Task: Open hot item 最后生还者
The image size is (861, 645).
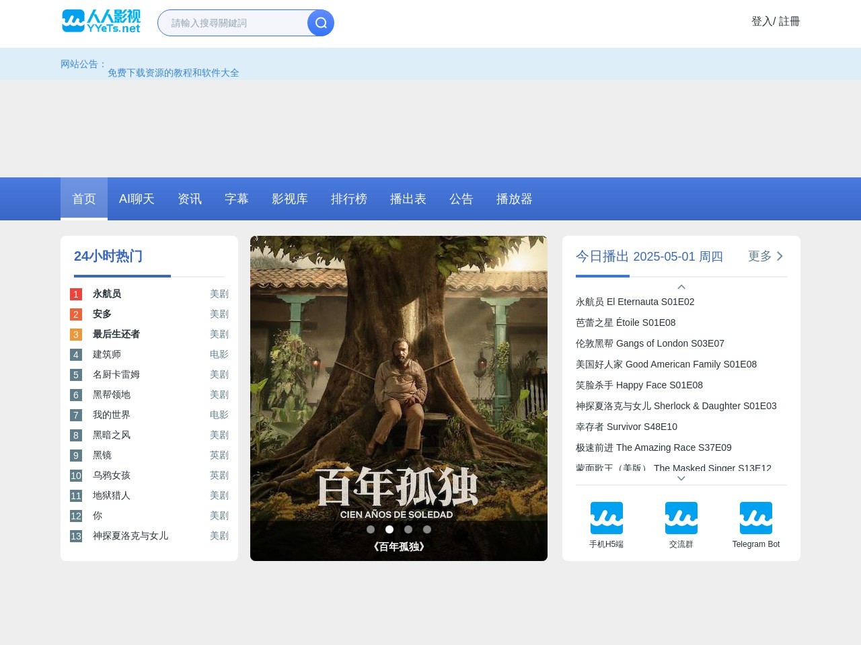Action: (x=116, y=334)
